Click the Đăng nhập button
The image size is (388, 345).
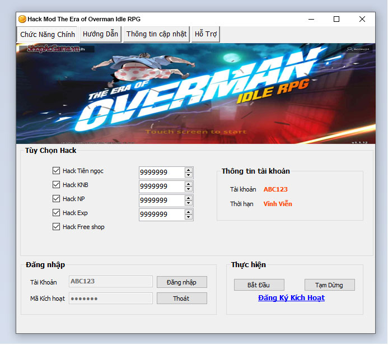tap(182, 282)
